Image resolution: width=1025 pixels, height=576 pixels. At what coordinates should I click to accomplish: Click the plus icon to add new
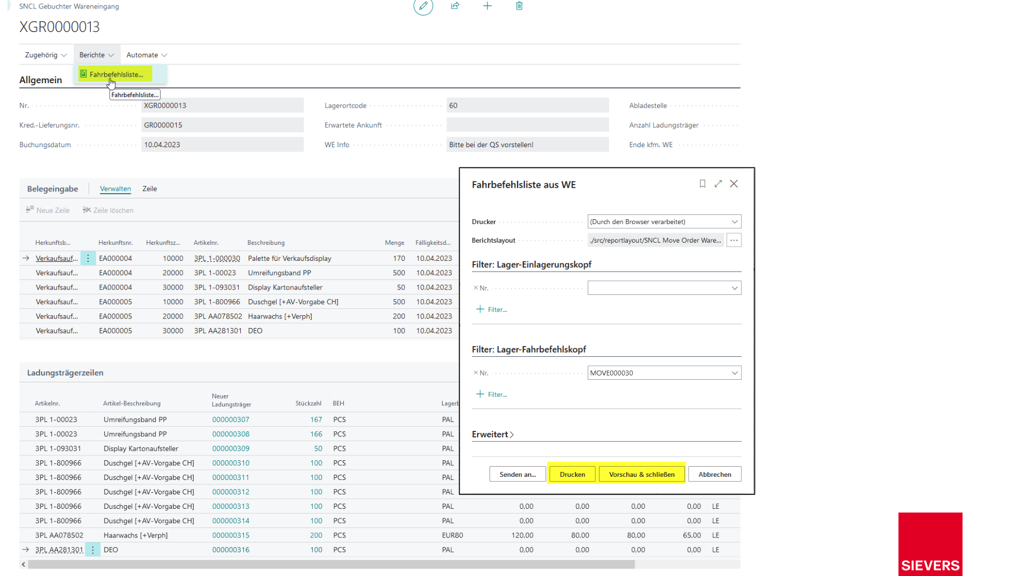click(487, 6)
